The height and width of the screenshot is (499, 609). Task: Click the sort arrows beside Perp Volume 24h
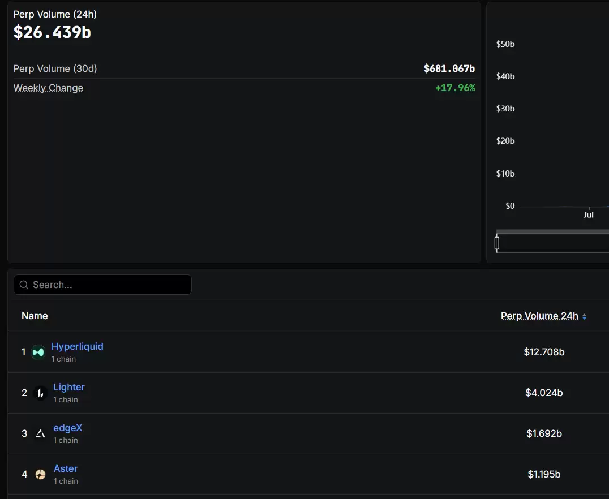(x=584, y=317)
